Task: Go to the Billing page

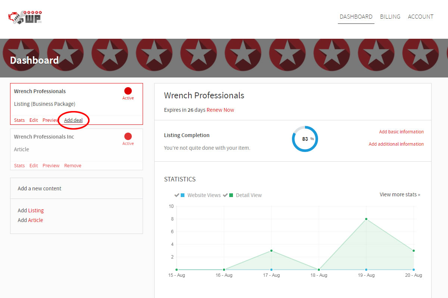Action: tap(390, 17)
